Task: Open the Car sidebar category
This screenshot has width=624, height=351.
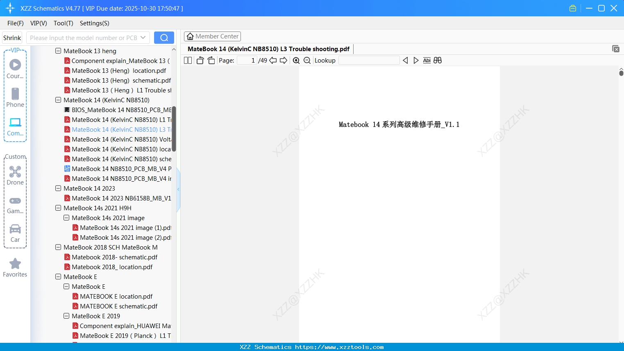Action: click(15, 233)
